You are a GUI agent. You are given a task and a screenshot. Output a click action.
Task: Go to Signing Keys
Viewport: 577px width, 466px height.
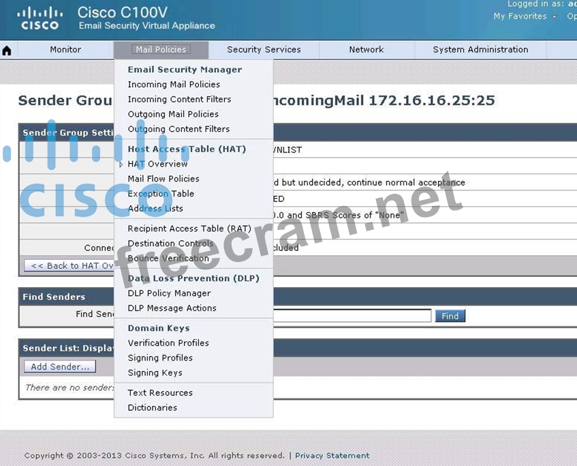click(155, 373)
